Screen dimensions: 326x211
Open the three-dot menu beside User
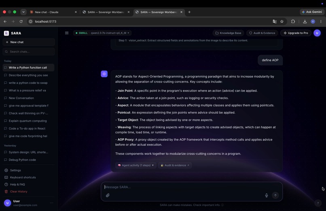[x=51, y=203]
